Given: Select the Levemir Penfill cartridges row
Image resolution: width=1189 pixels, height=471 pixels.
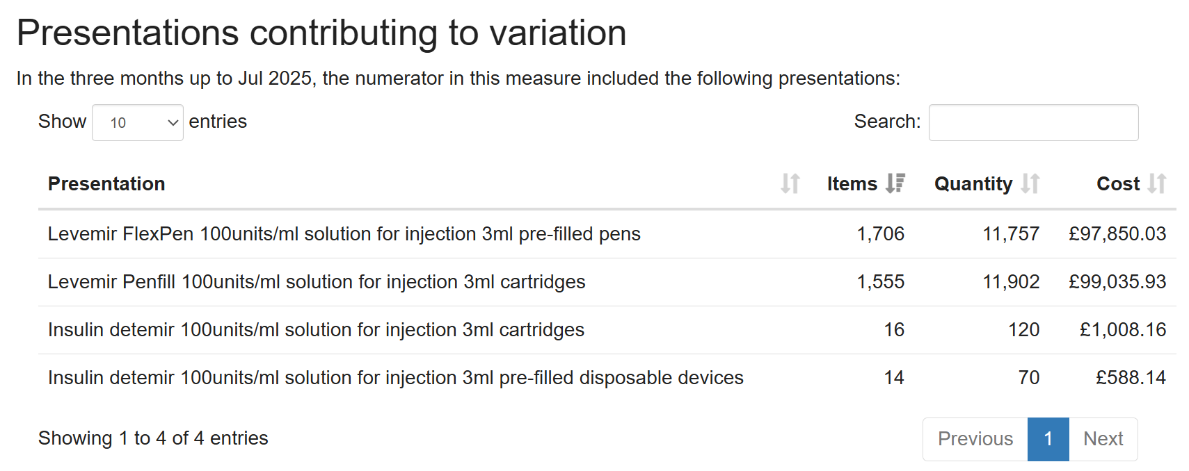Looking at the screenshot, I should point(316,282).
